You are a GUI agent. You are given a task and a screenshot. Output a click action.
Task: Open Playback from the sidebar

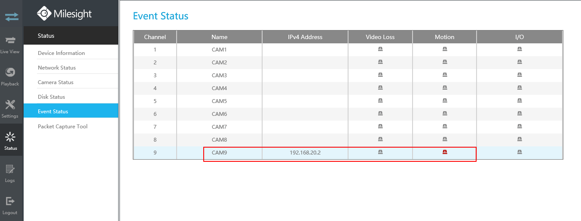click(x=10, y=73)
